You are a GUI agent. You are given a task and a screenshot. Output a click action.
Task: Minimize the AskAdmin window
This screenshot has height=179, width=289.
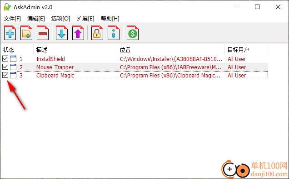[237, 7]
